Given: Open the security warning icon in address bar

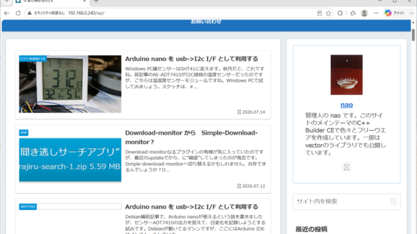Looking at the screenshot, I should coord(30,13).
